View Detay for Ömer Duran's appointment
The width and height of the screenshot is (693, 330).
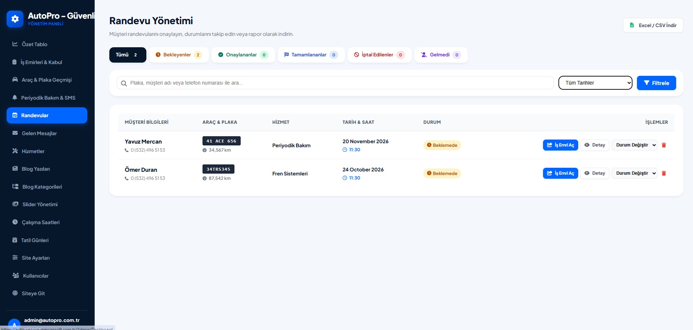(x=595, y=173)
